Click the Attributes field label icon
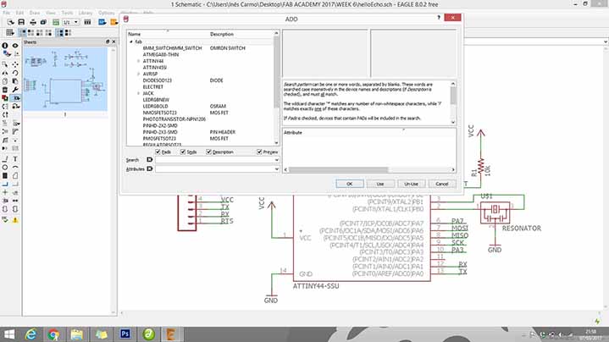This screenshot has height=342, width=609. [150, 168]
